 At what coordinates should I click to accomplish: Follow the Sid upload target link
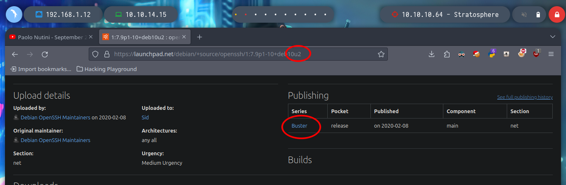[145, 117]
